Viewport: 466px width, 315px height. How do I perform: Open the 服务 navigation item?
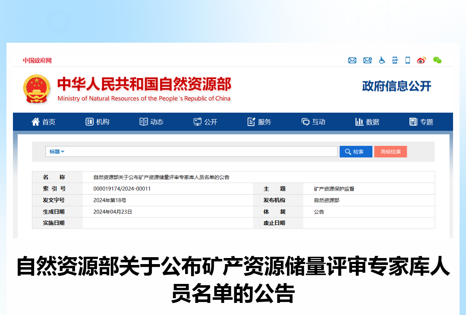[x=259, y=122]
